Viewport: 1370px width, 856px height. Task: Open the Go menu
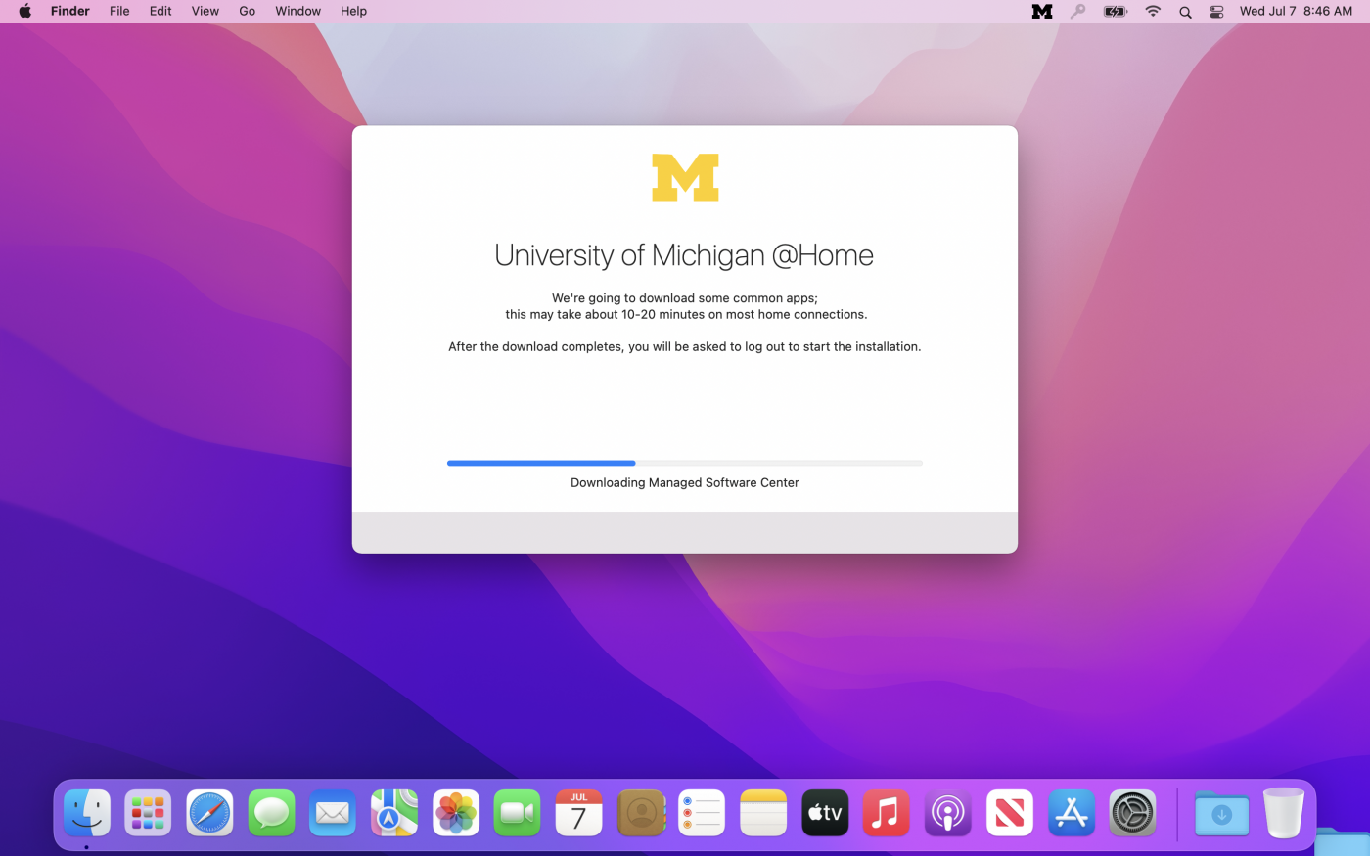tap(248, 11)
